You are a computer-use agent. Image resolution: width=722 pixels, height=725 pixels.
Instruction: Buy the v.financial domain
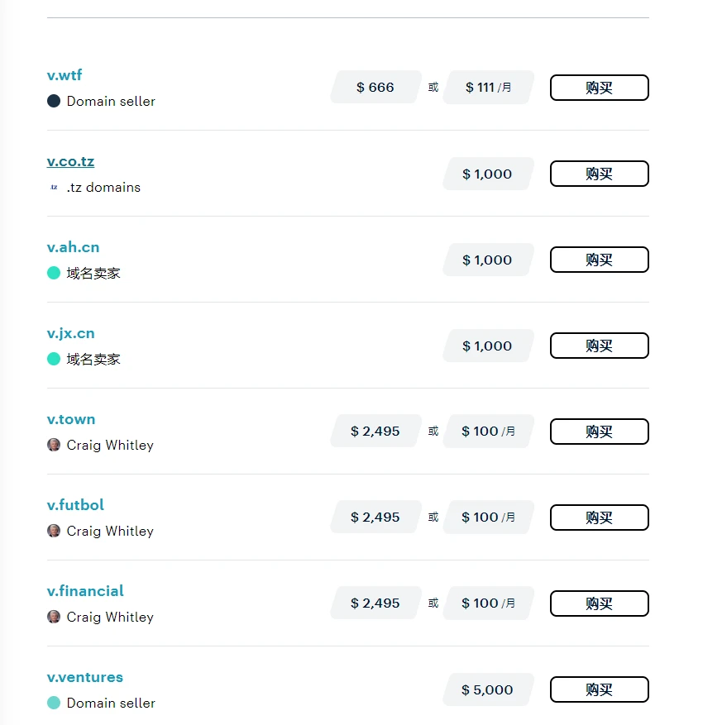tap(599, 603)
